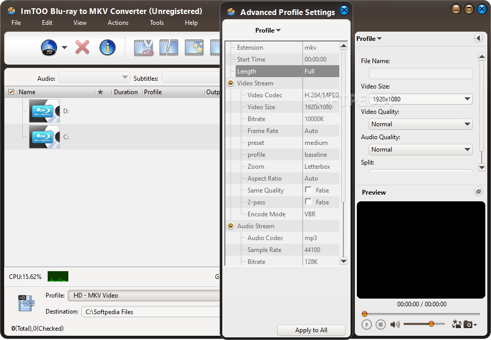This screenshot has height=340, width=491.
Task: Toggle the check-all box next to Name
Action: 11,92
